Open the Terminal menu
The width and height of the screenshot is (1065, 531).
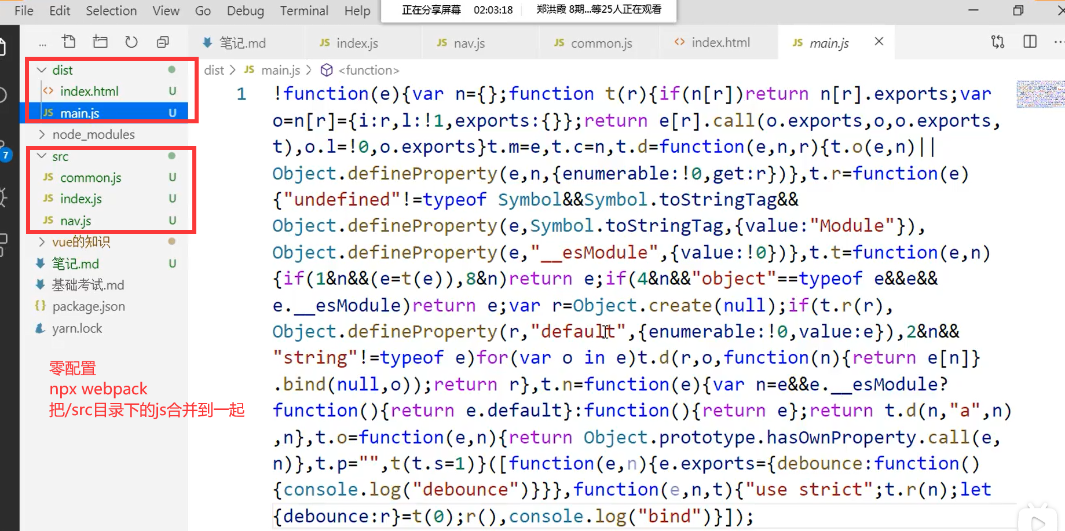[x=304, y=10]
